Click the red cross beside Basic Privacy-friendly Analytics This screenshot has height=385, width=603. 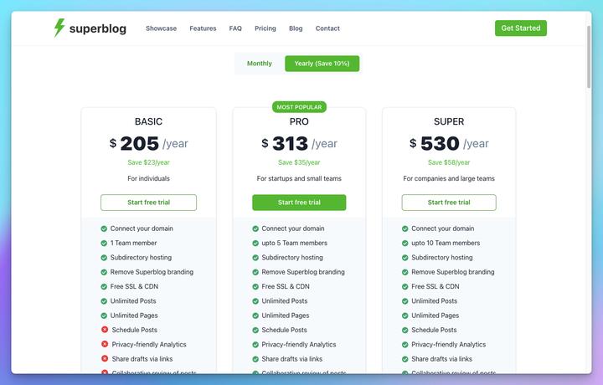pyautogui.click(x=105, y=344)
